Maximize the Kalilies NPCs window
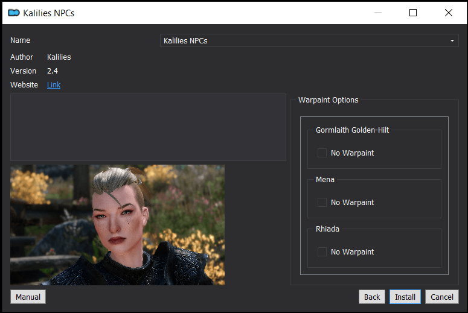 tap(413, 13)
